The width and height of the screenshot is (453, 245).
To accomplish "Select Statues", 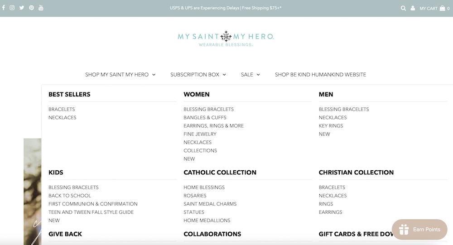I will click(x=194, y=212).
